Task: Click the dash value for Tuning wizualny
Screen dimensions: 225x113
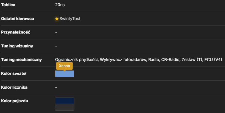Action: 56,46
